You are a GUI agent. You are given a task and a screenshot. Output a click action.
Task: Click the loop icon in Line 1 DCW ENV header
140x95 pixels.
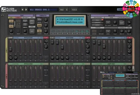[80, 38]
